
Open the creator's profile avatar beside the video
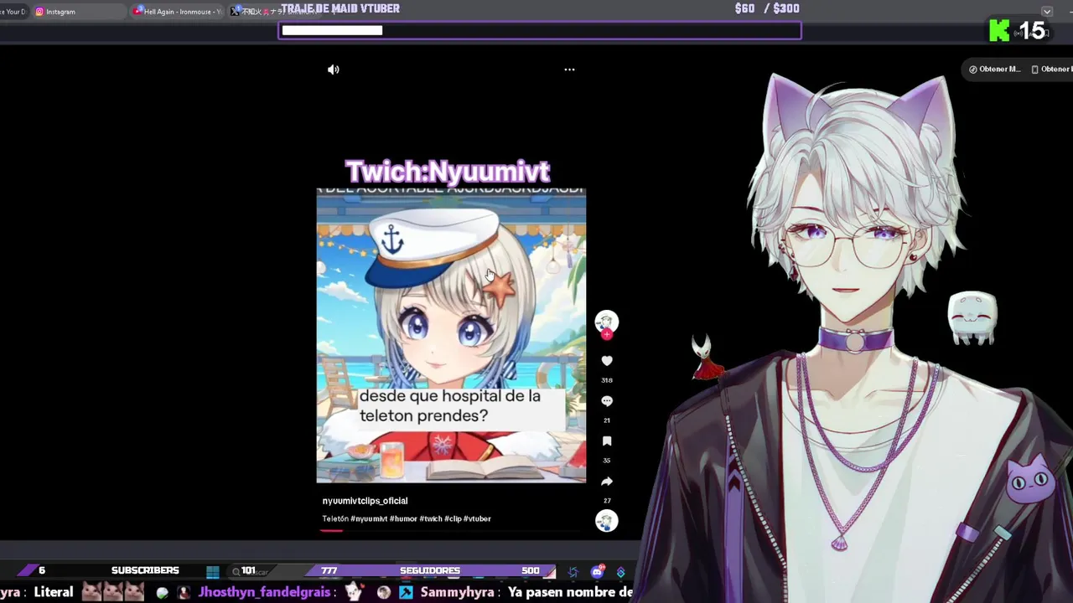point(606,321)
